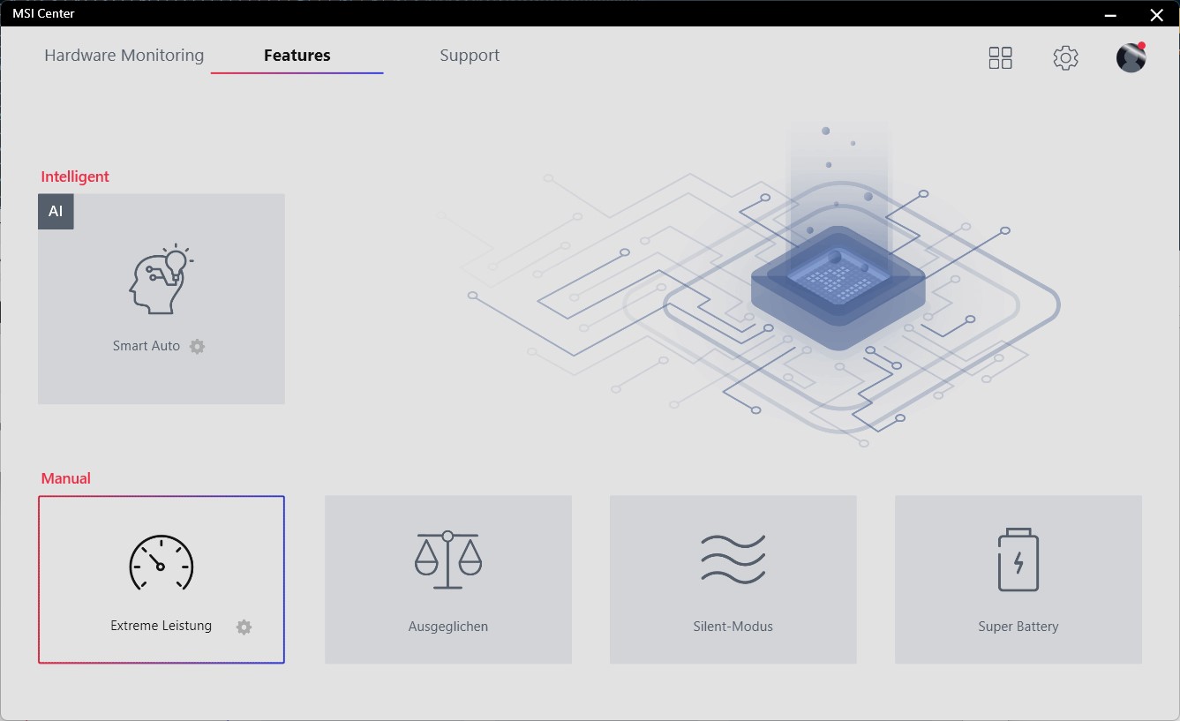This screenshot has height=721, width=1180.
Task: Select the Features tab
Action: (297, 55)
